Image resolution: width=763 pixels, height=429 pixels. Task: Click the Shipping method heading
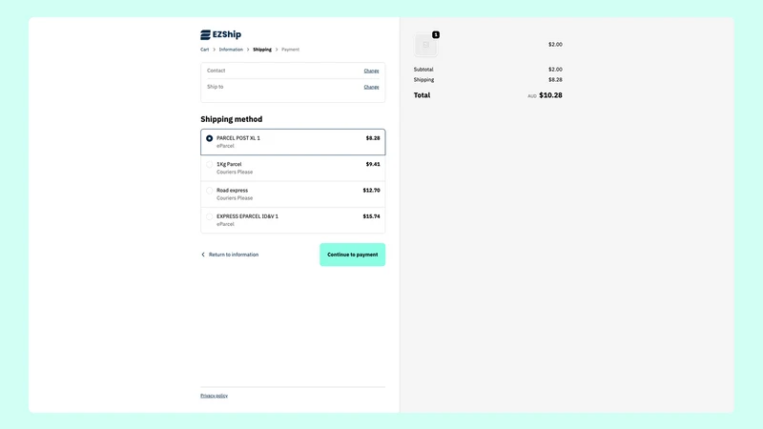[x=231, y=119]
